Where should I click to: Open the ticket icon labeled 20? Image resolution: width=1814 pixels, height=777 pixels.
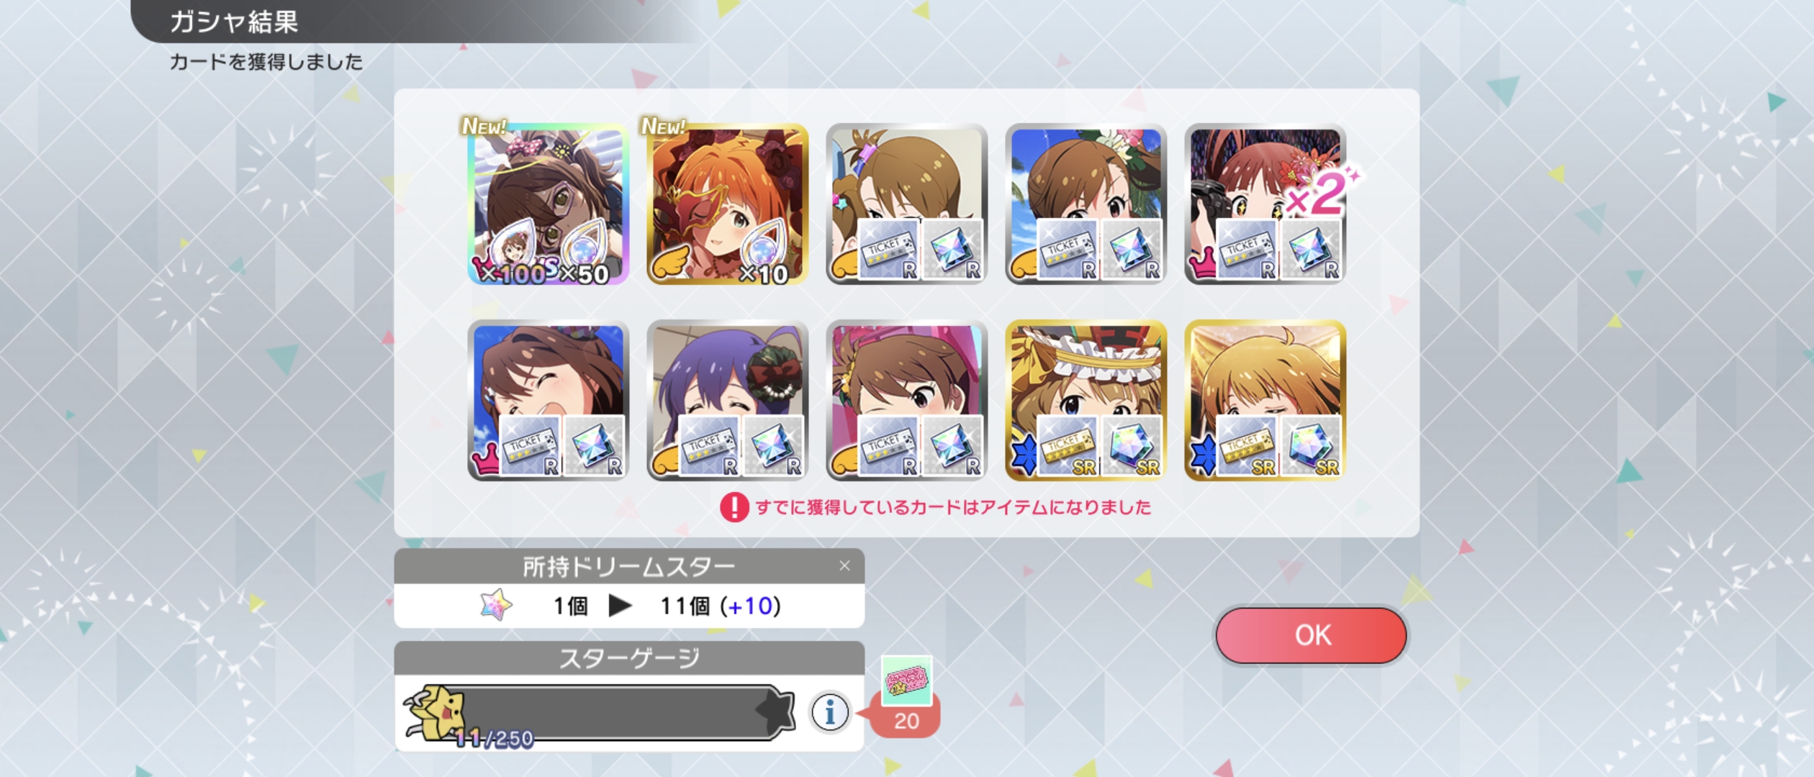(x=906, y=681)
